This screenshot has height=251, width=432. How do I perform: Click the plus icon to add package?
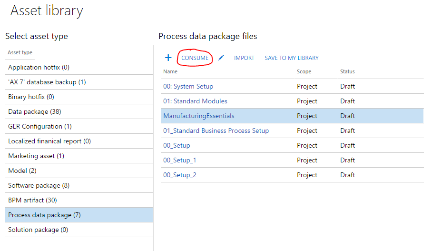click(168, 58)
